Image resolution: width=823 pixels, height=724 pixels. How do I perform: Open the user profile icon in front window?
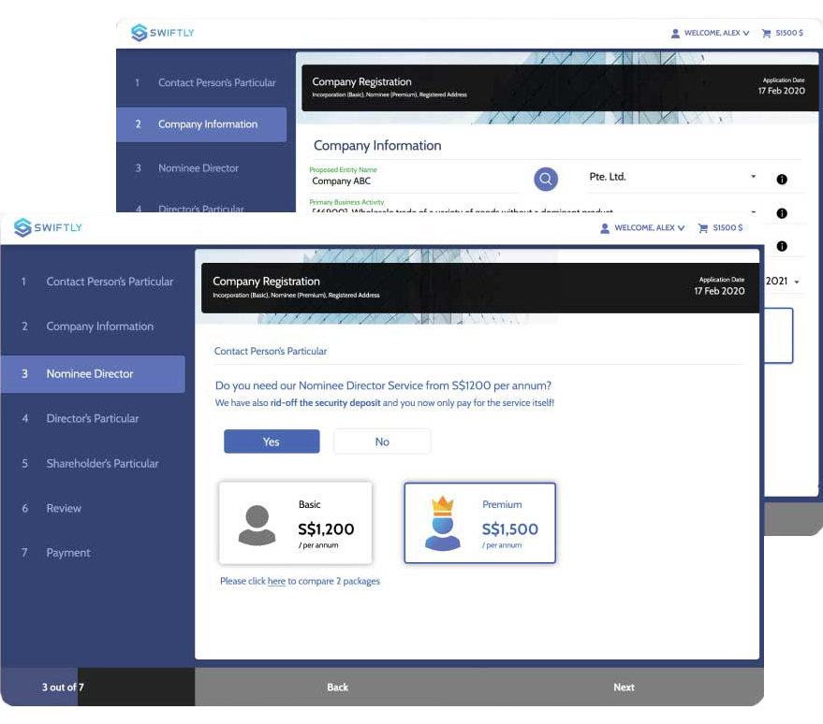[x=605, y=228]
